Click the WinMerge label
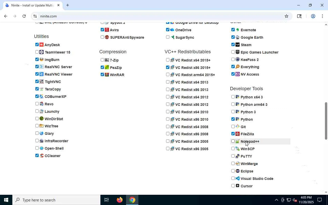Viewport: 328px width, 205px height. pyautogui.click(x=249, y=164)
